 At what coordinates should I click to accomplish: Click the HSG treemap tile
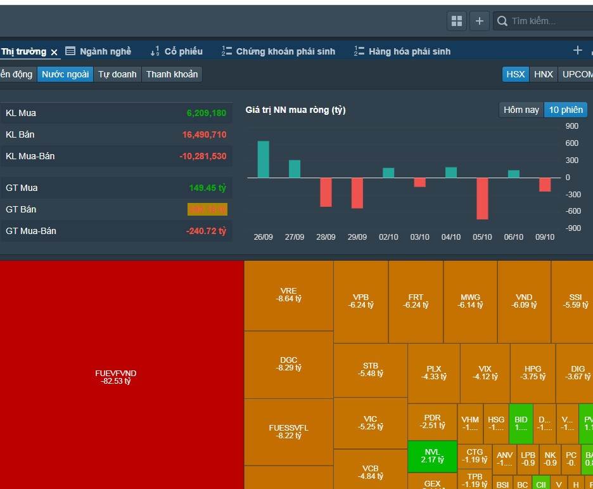click(x=496, y=424)
